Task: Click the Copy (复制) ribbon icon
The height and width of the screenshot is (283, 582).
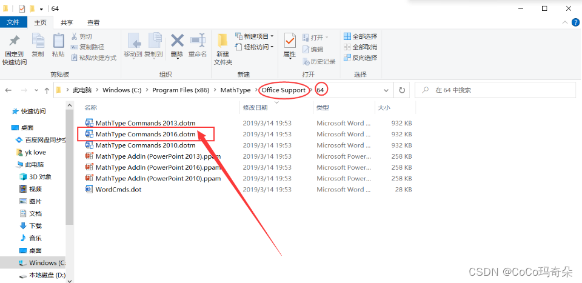Action: point(38,41)
